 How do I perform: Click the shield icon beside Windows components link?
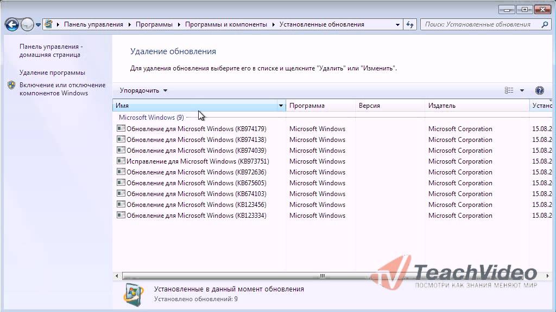11,84
